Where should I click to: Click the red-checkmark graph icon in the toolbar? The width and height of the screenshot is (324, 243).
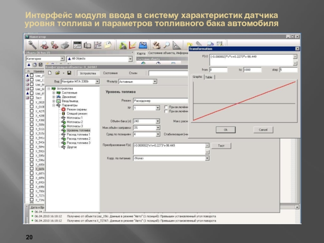[x=132, y=45]
